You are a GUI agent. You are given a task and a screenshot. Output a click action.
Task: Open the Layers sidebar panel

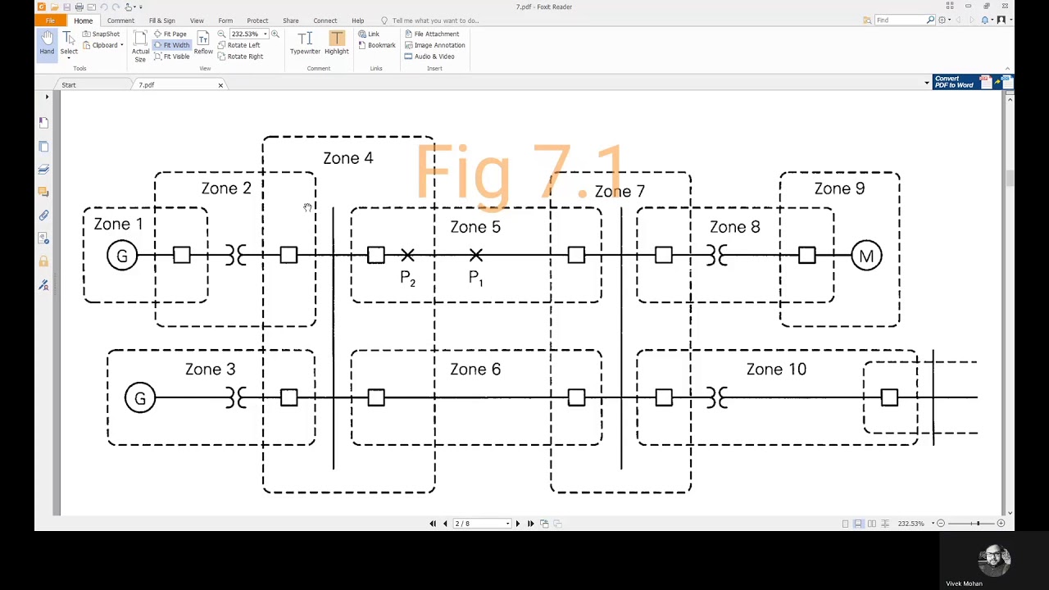(43, 169)
